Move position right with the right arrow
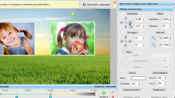The width and height of the screenshot is (175, 98). (x=130, y=23)
